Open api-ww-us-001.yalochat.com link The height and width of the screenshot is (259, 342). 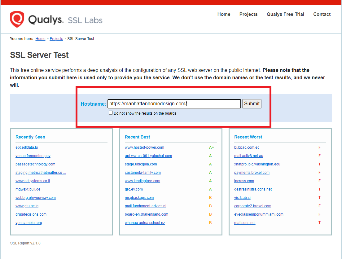coord(148,156)
